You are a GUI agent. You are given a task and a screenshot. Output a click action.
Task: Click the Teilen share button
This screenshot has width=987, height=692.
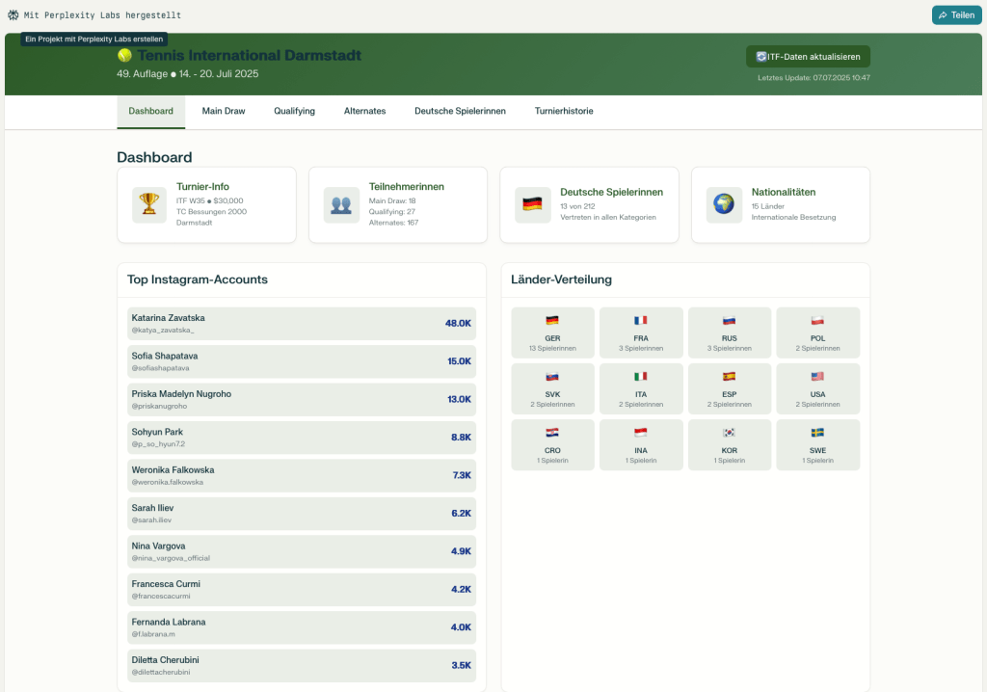click(955, 15)
